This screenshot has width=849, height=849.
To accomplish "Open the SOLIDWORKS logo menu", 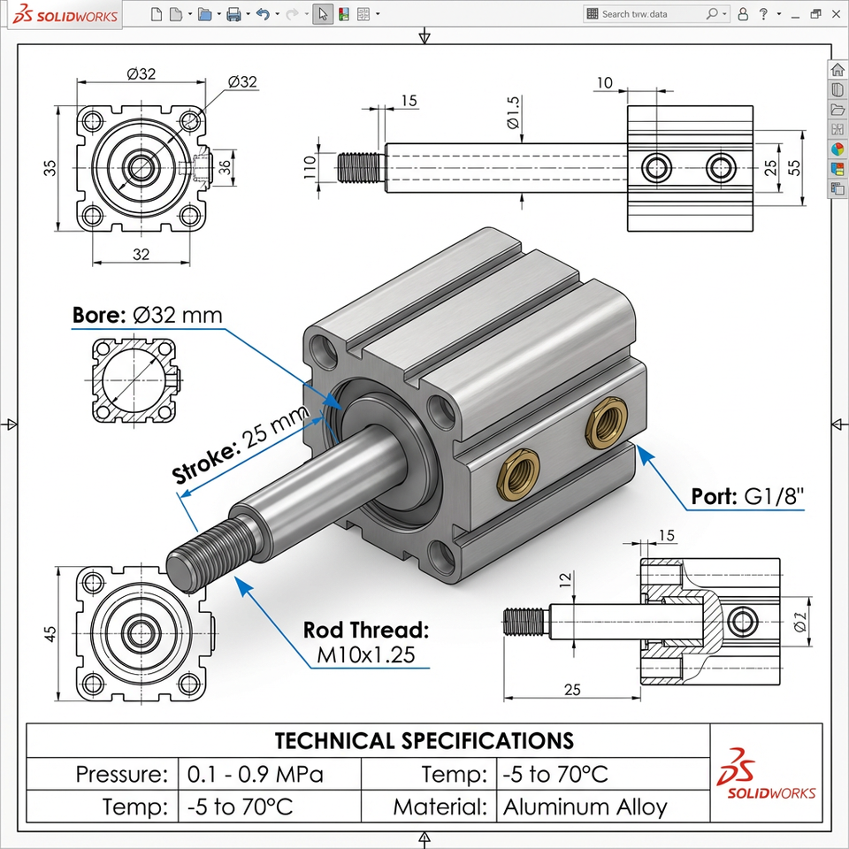I will click(65, 15).
